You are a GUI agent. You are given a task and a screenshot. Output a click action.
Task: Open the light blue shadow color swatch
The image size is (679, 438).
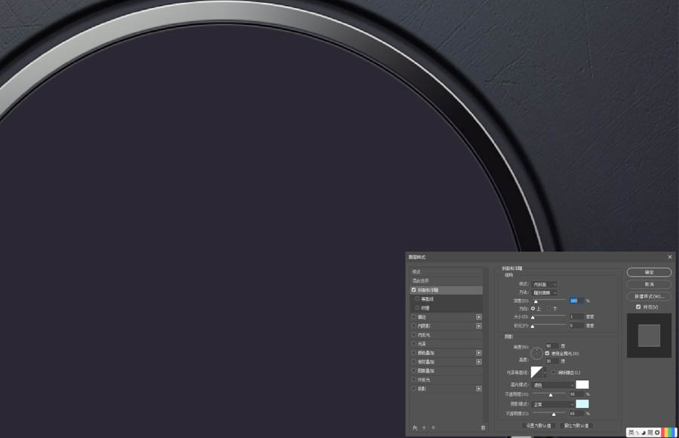coord(582,404)
